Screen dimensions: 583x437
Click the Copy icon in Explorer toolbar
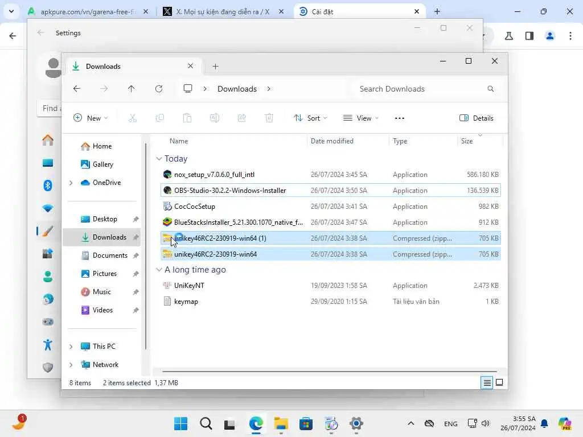pyautogui.click(x=160, y=118)
